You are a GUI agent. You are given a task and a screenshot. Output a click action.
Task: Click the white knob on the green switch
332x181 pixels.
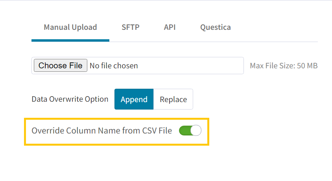pyautogui.click(x=196, y=131)
